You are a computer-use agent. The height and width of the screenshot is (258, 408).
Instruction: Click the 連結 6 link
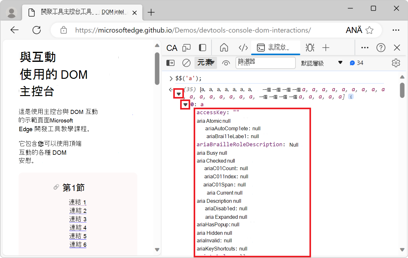[78, 245]
